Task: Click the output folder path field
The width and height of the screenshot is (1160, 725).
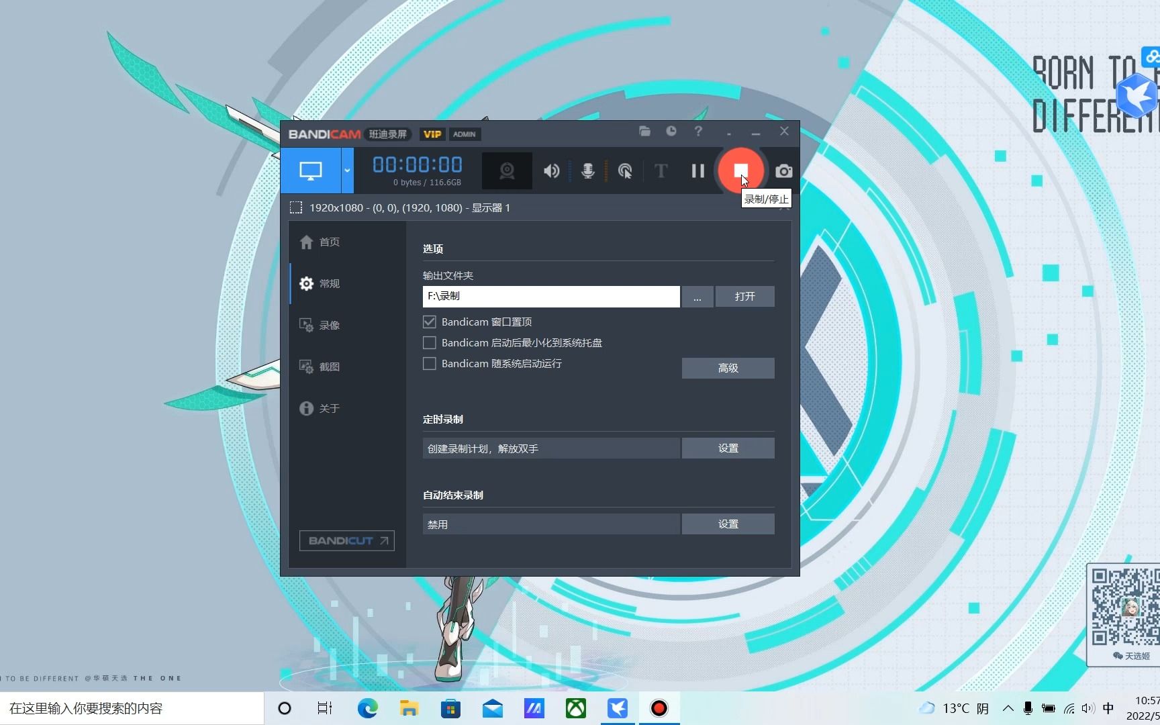Action: click(551, 296)
